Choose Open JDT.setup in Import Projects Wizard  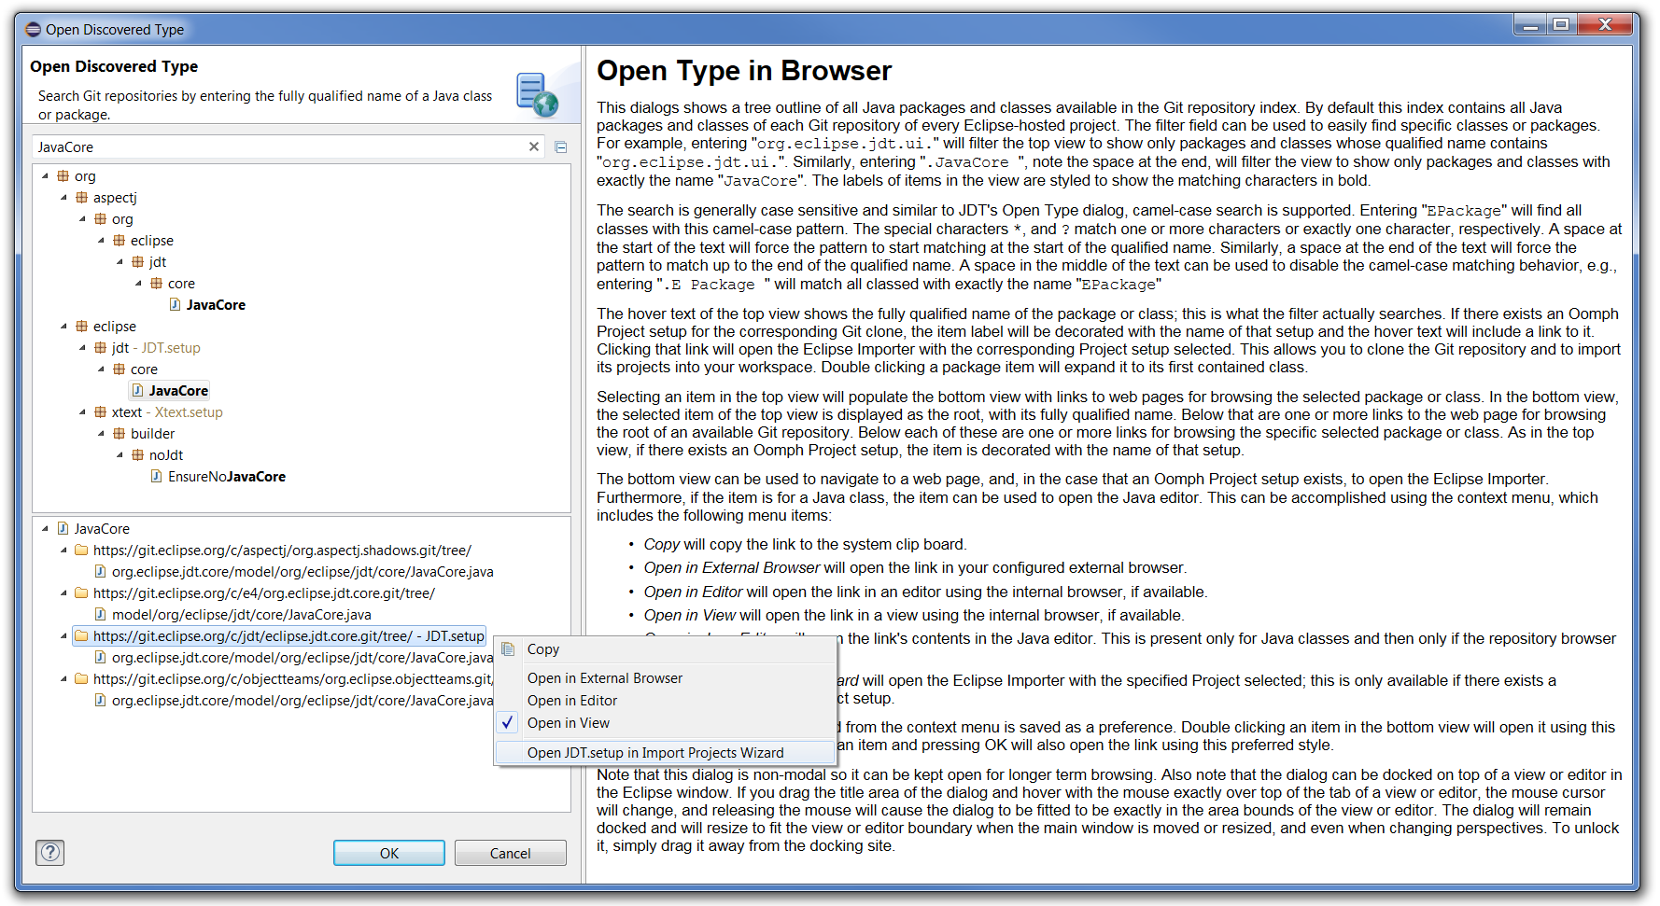click(x=665, y=753)
